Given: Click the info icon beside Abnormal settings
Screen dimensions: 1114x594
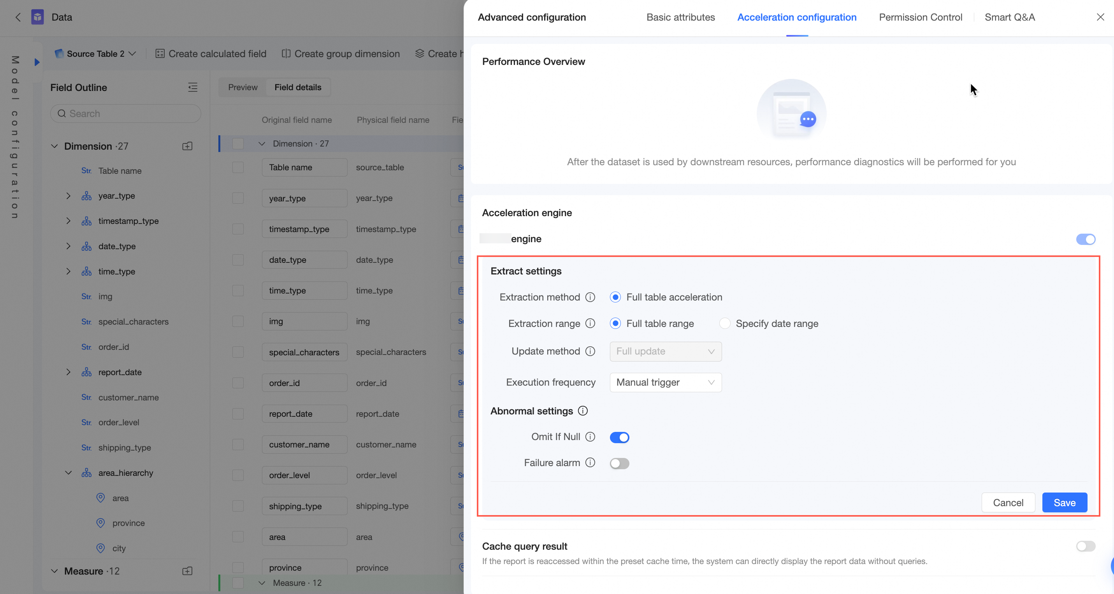Looking at the screenshot, I should [583, 411].
